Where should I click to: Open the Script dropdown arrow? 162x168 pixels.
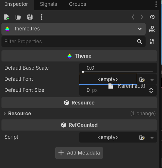[x=152, y=138]
